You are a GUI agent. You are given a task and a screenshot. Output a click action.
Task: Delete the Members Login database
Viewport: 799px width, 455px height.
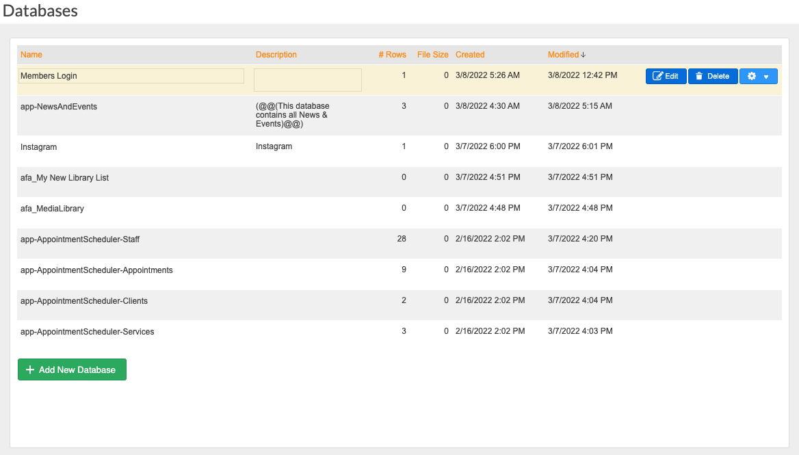[712, 76]
